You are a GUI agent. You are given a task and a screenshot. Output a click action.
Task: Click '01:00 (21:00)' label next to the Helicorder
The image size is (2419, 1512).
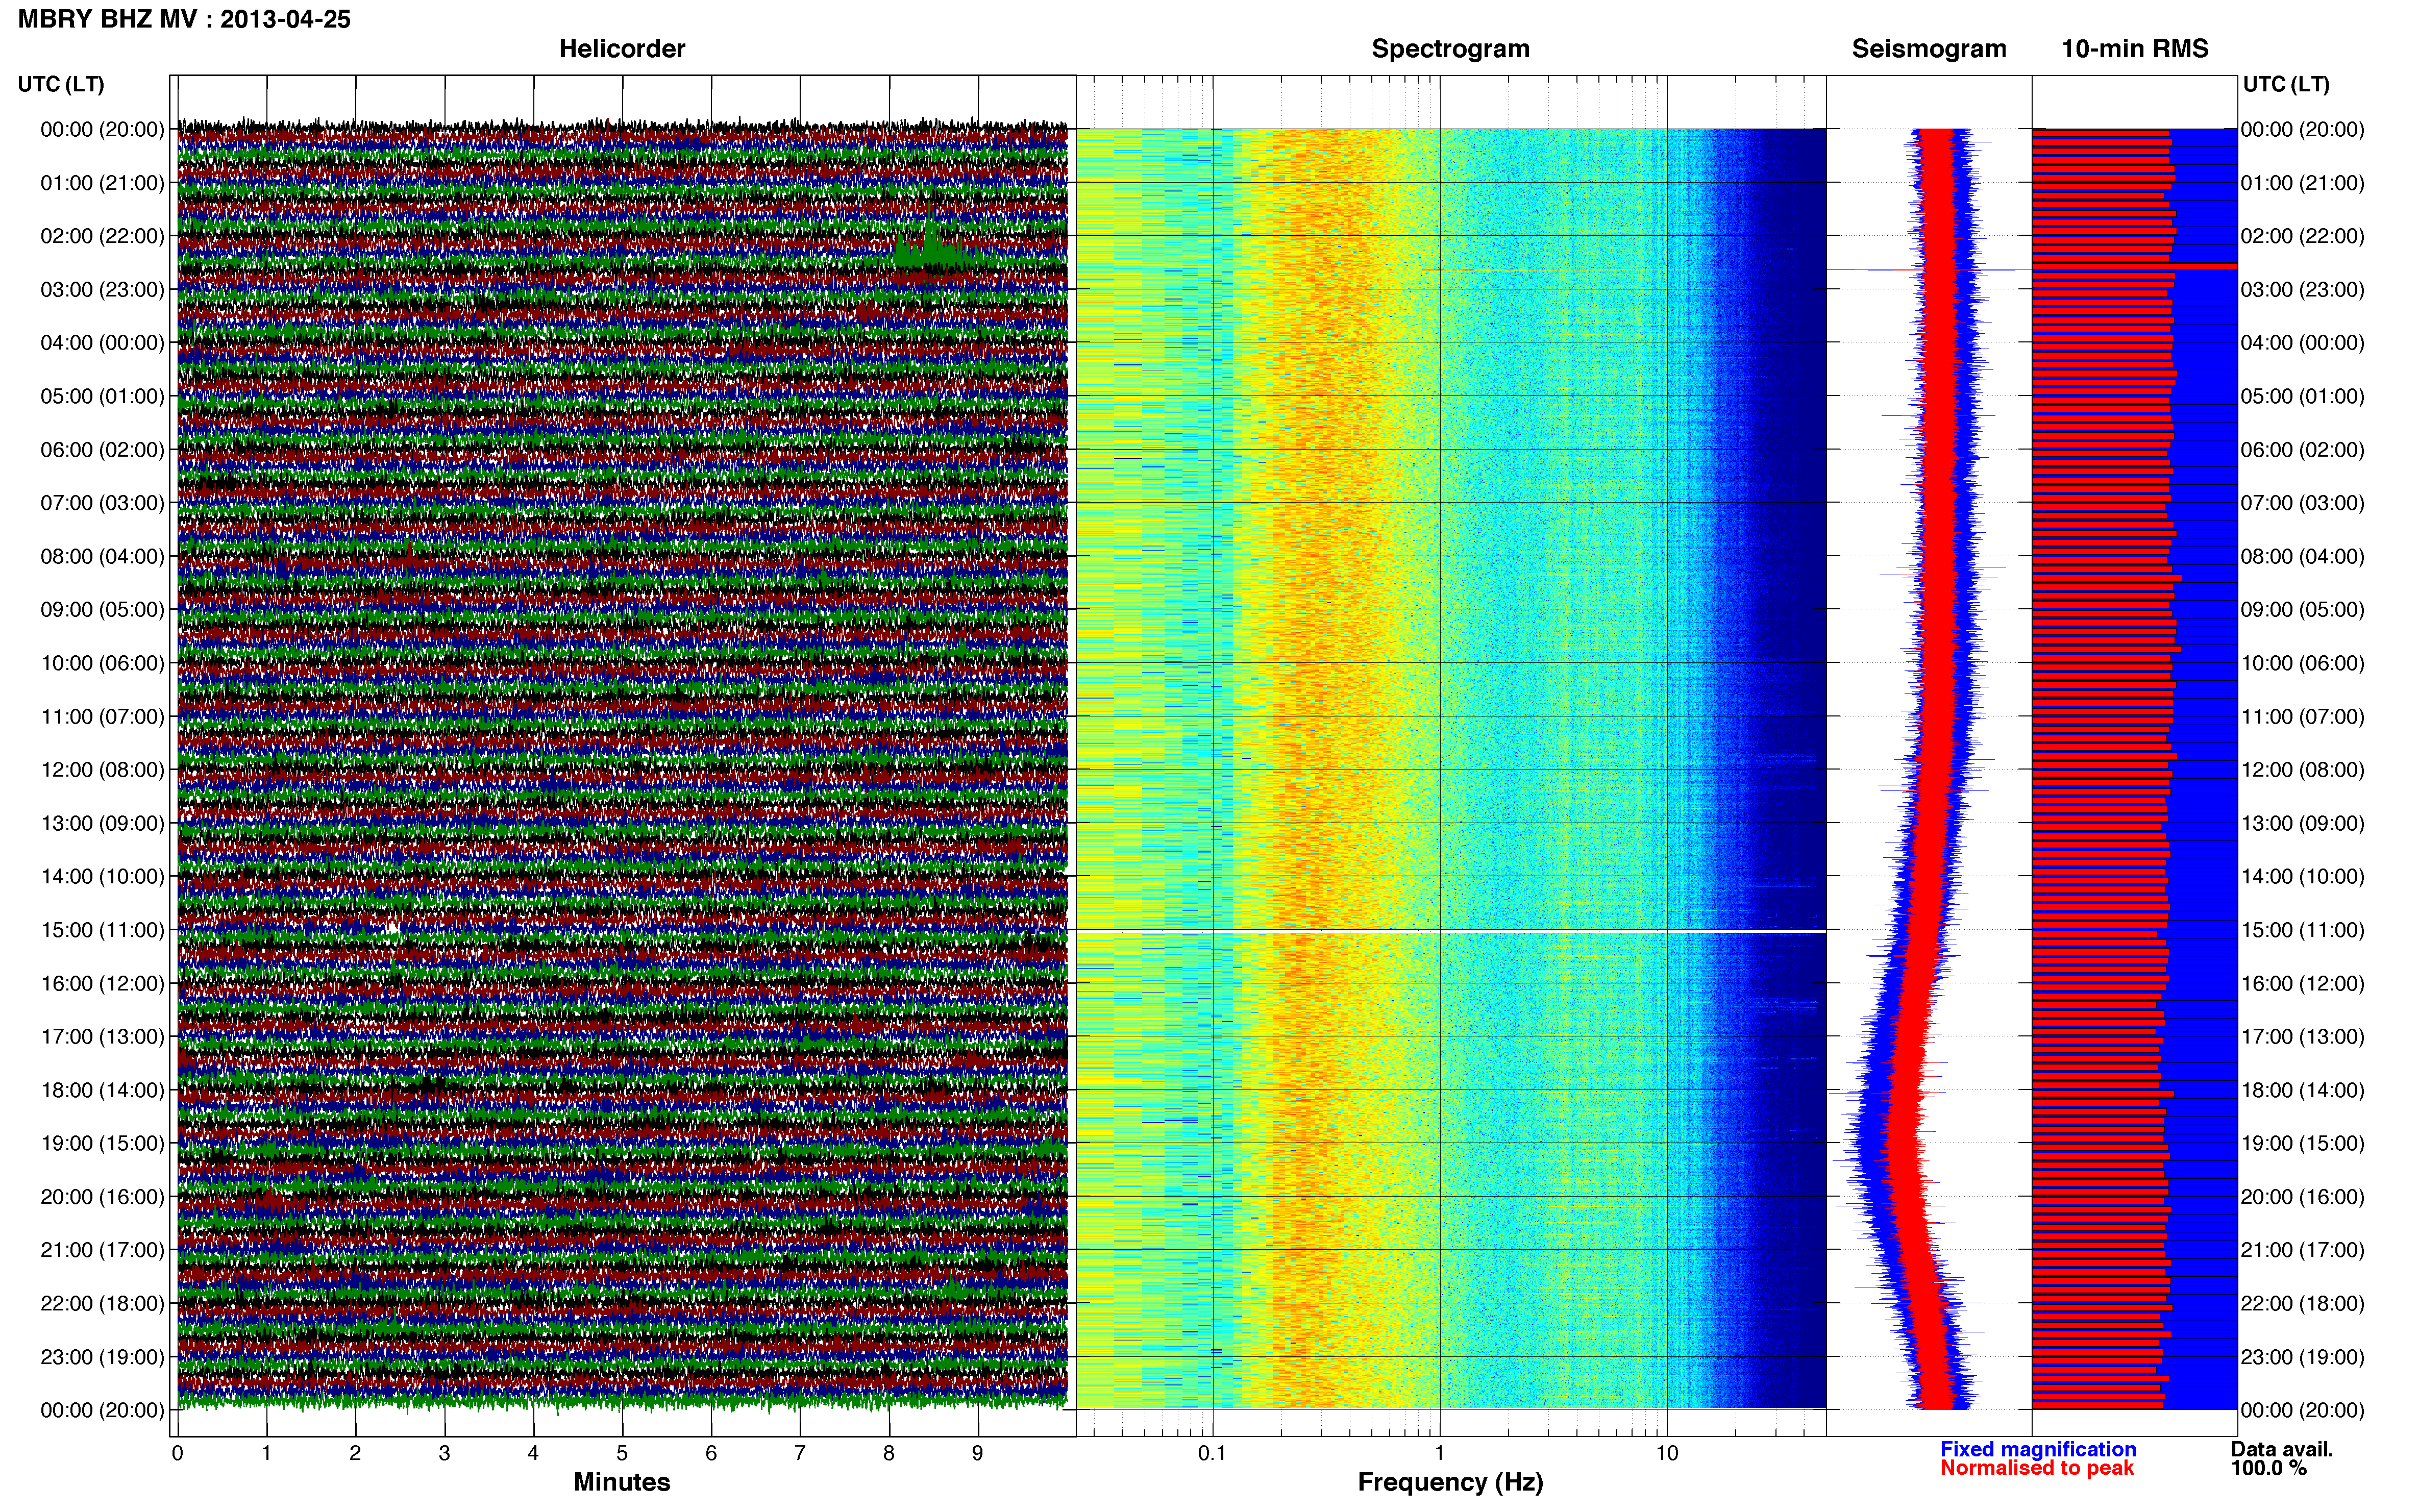102,183
